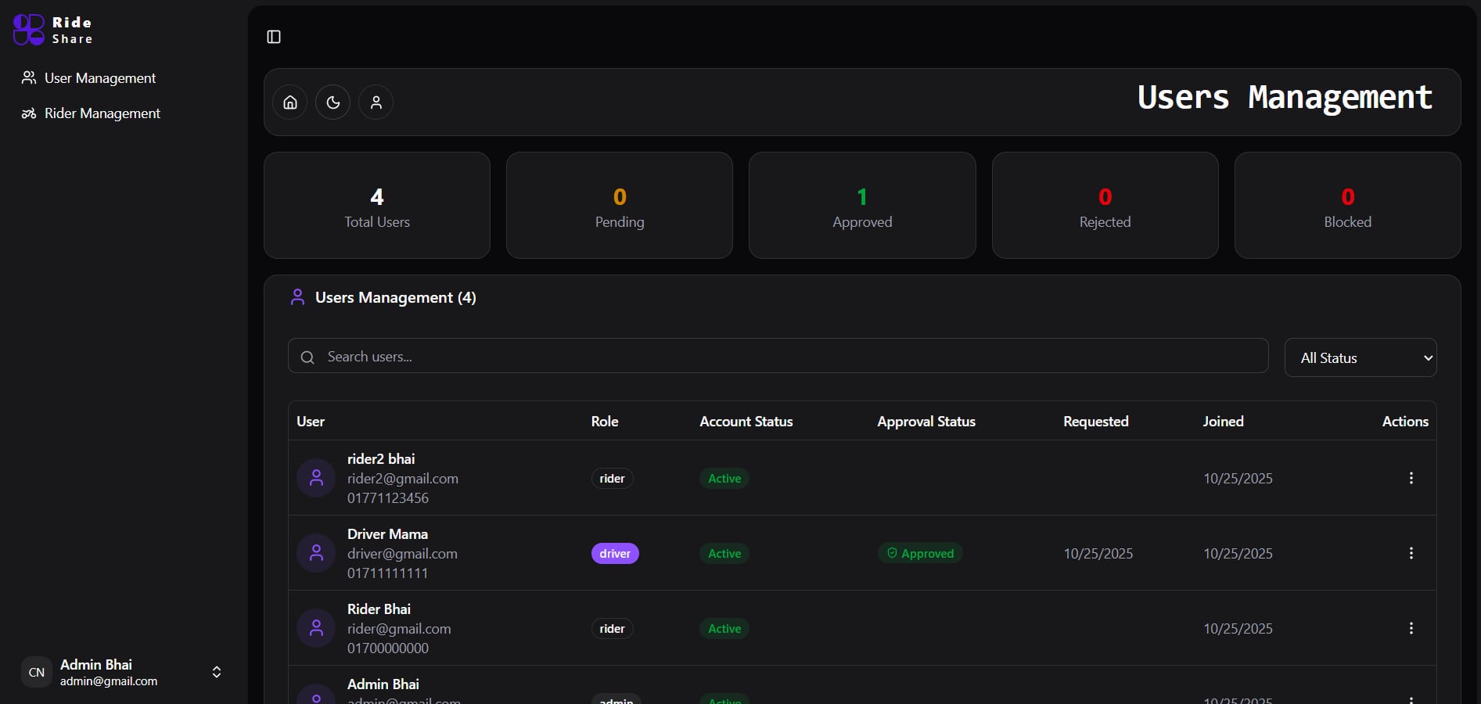The image size is (1481, 704).
Task: Open actions menu for Rider Bhai
Action: [1411, 628]
